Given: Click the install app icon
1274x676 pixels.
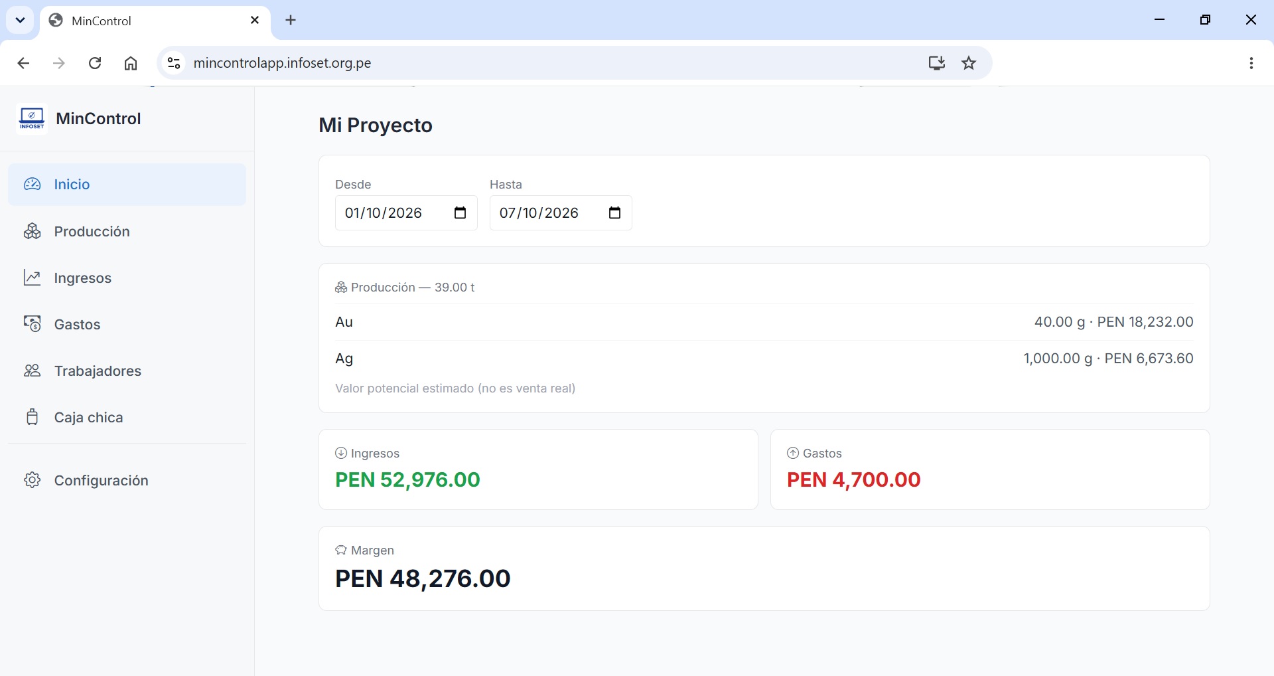Looking at the screenshot, I should 936,63.
